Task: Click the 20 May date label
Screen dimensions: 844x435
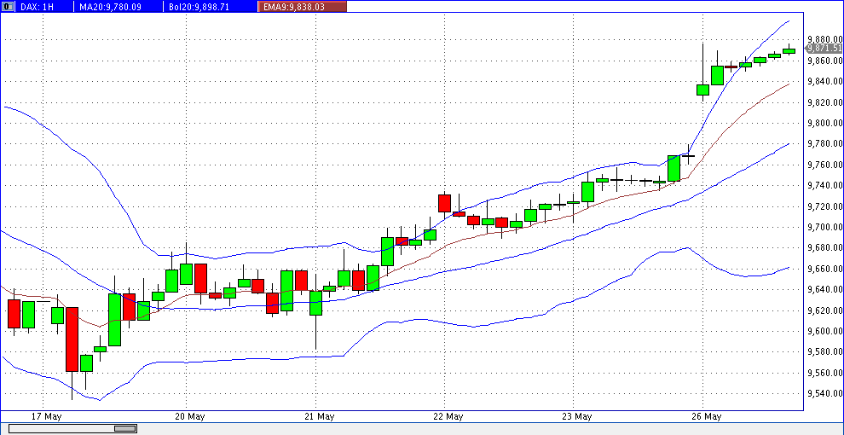Action: coord(188,416)
